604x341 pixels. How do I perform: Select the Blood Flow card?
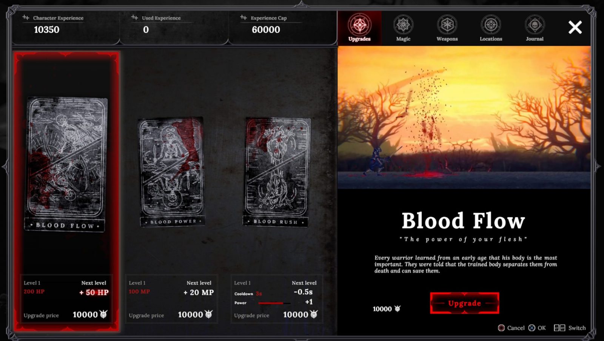click(67, 164)
